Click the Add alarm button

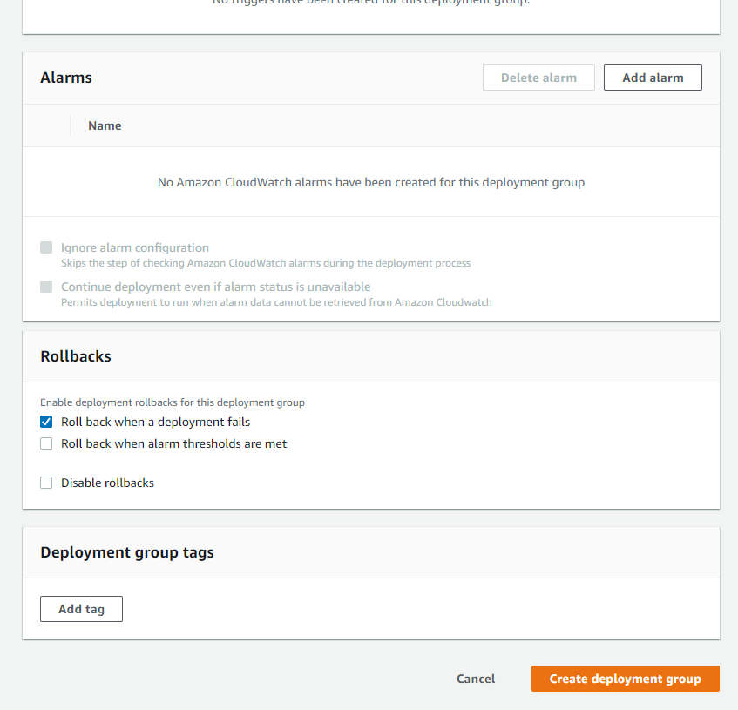[x=653, y=78]
